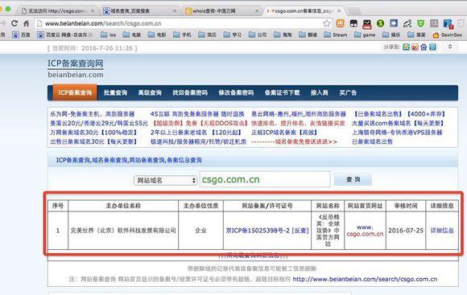This screenshot has width=467, height=295.
Task: Click the 万网备案域名30元 ad link
Action: 93,133
